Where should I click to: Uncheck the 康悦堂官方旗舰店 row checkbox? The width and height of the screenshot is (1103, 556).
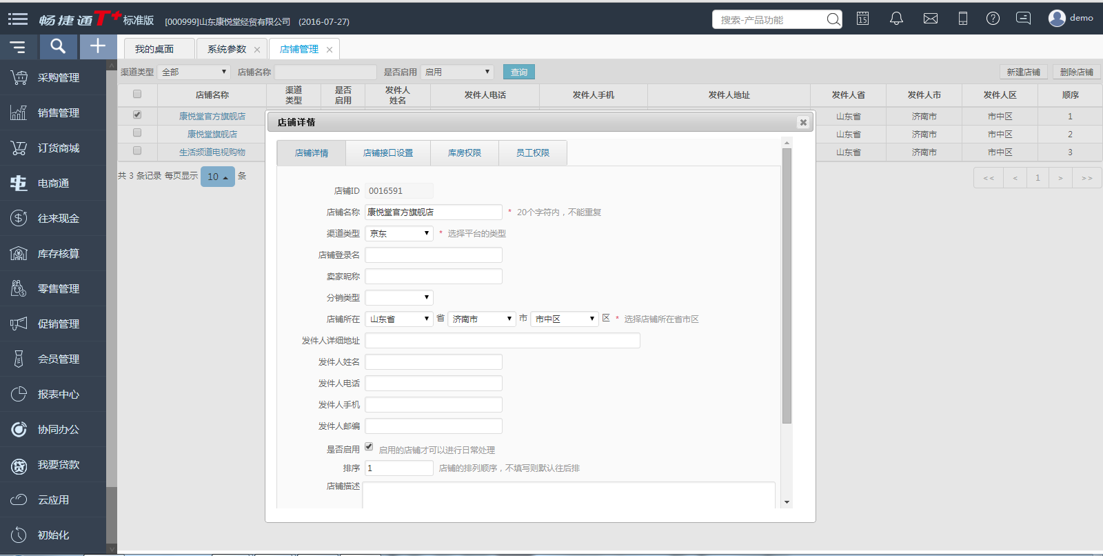point(137,115)
